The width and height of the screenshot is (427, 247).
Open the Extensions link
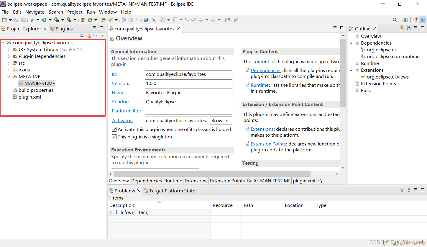click(262, 129)
